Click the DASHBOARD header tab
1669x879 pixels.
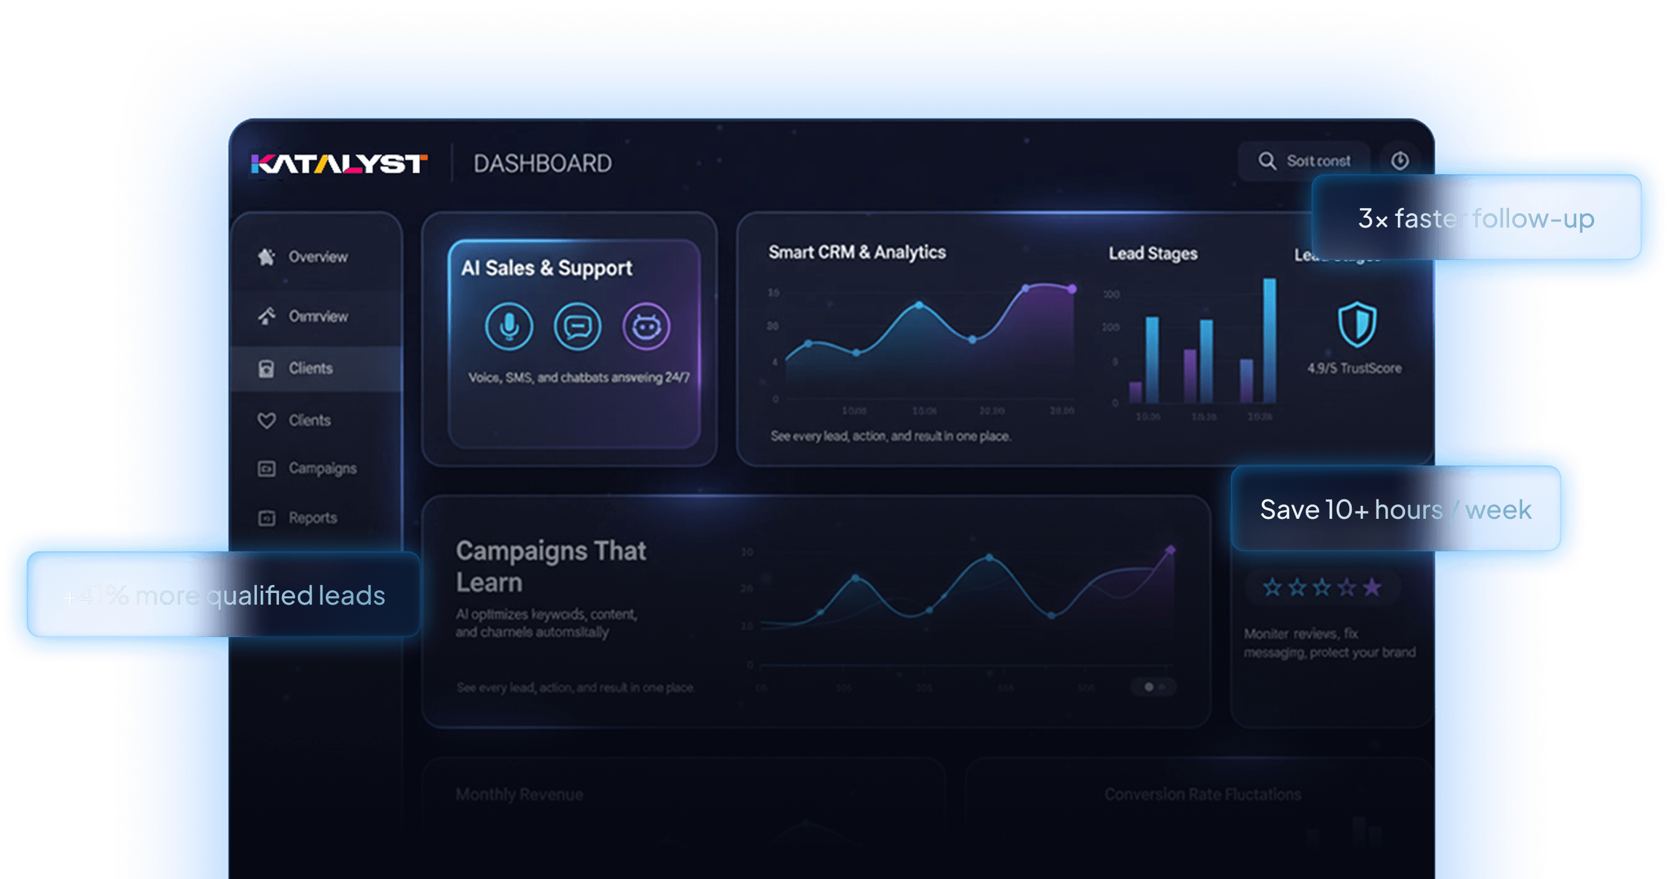click(x=543, y=163)
